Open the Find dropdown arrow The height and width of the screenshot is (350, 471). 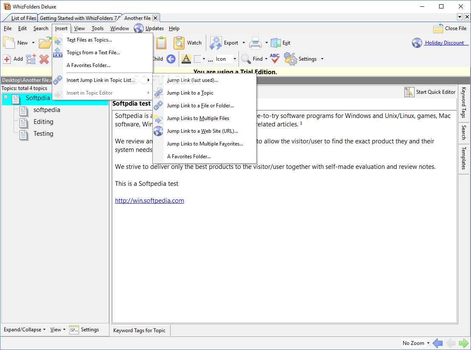coord(266,59)
